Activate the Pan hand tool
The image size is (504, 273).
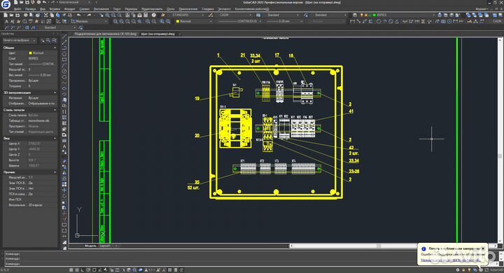[101, 15]
